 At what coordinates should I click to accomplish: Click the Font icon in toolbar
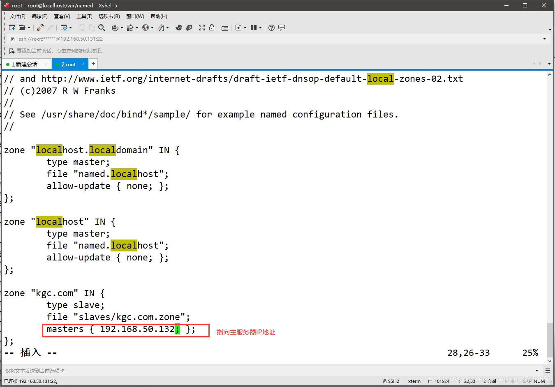[x=161, y=28]
